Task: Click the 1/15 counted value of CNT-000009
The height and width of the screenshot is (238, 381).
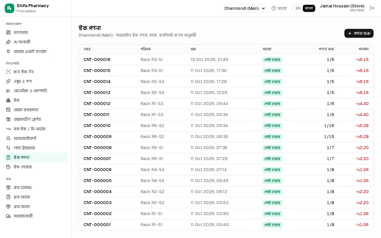Action: pos(329,137)
